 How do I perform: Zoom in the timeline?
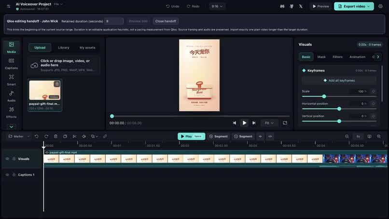[x=379, y=137]
